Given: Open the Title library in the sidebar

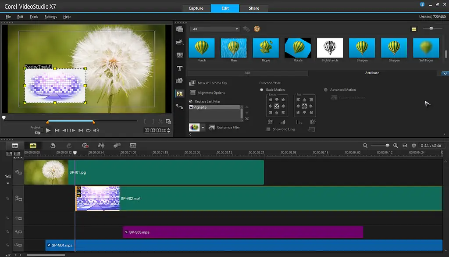Looking at the screenshot, I should pyautogui.click(x=179, y=68).
